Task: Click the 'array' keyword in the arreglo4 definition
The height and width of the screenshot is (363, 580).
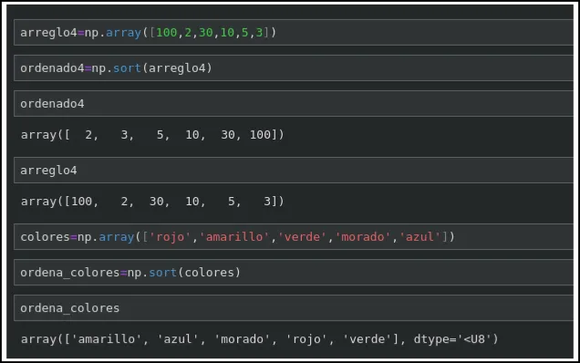Action: (123, 33)
